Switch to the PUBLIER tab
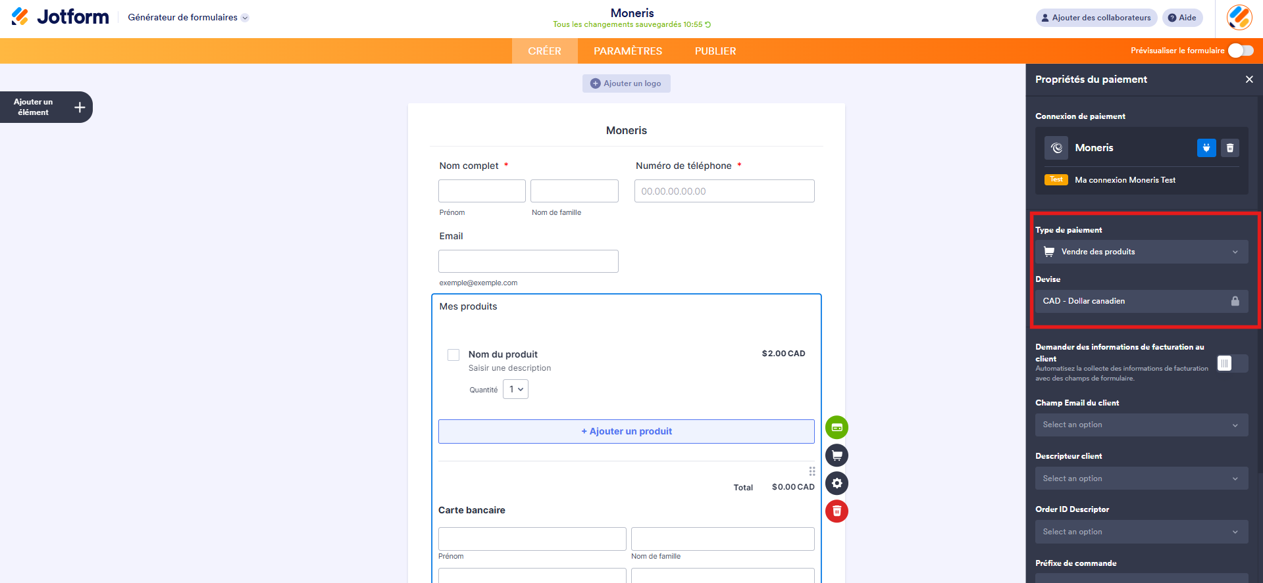 tap(715, 51)
